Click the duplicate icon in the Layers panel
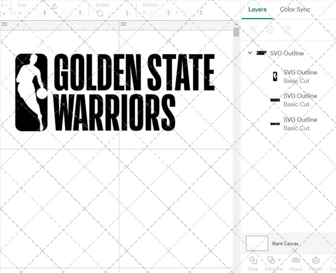This screenshot has width=336, height=273. click(x=270, y=30)
